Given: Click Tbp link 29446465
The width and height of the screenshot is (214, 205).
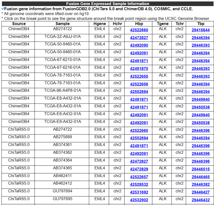Looking at the screenshot, I should (200, 177).
